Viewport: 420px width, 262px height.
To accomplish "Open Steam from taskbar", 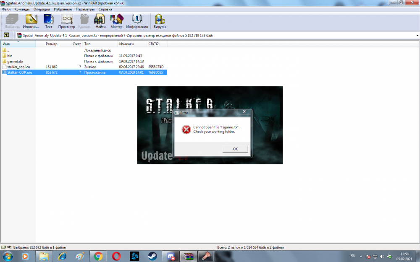I will [x=152, y=257].
